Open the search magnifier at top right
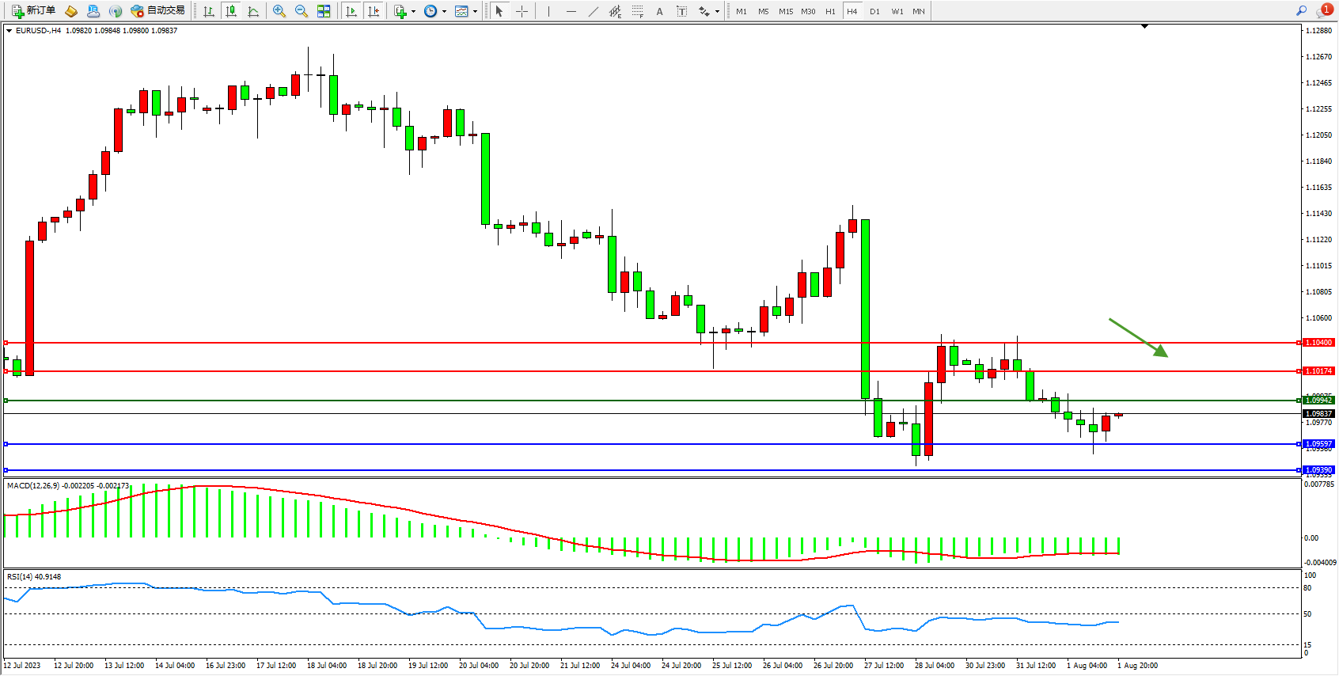The width and height of the screenshot is (1339, 676). point(1301,11)
